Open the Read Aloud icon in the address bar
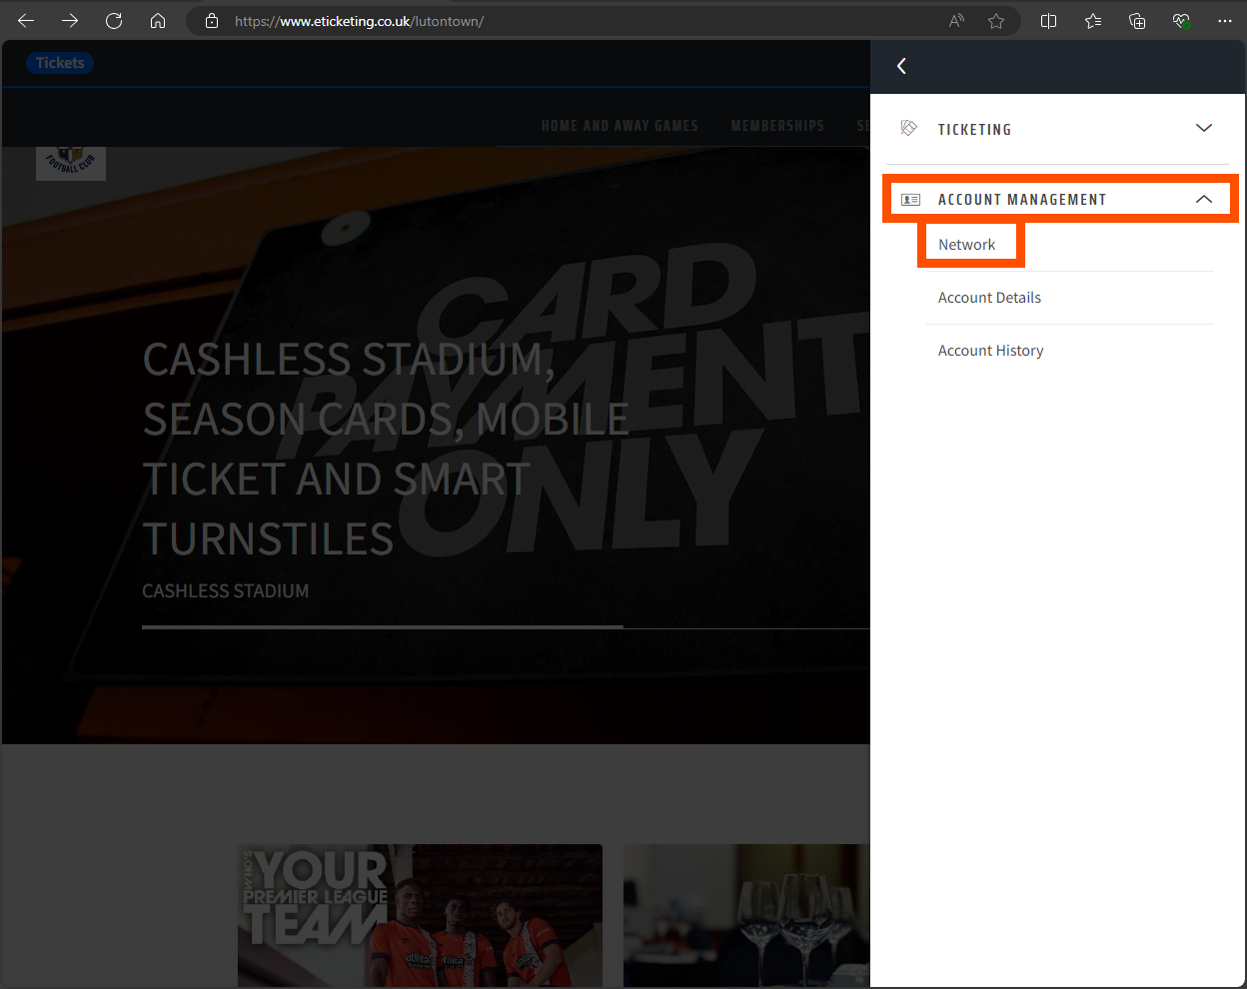 tap(956, 21)
